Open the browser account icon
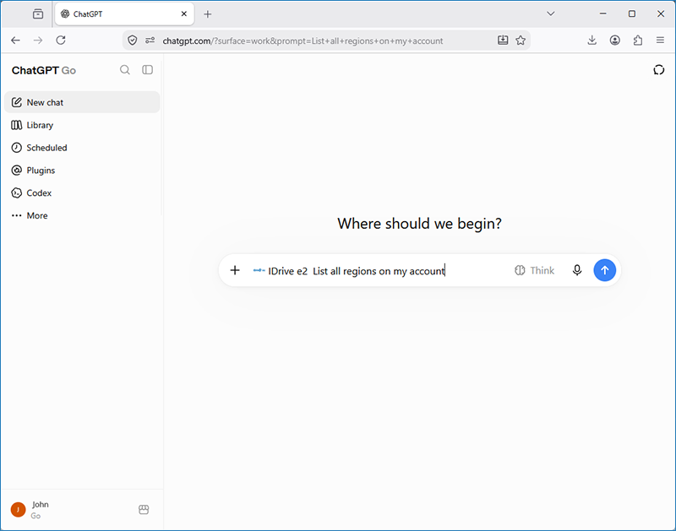 click(x=615, y=40)
